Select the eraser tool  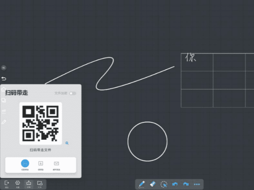(153, 184)
